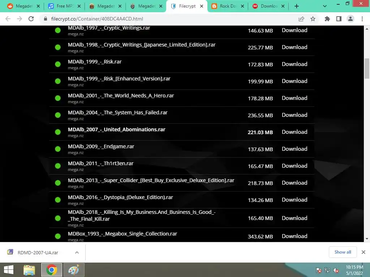
Task: Expand options for RDMD-2007-UA.rar download
Action: click(77, 252)
